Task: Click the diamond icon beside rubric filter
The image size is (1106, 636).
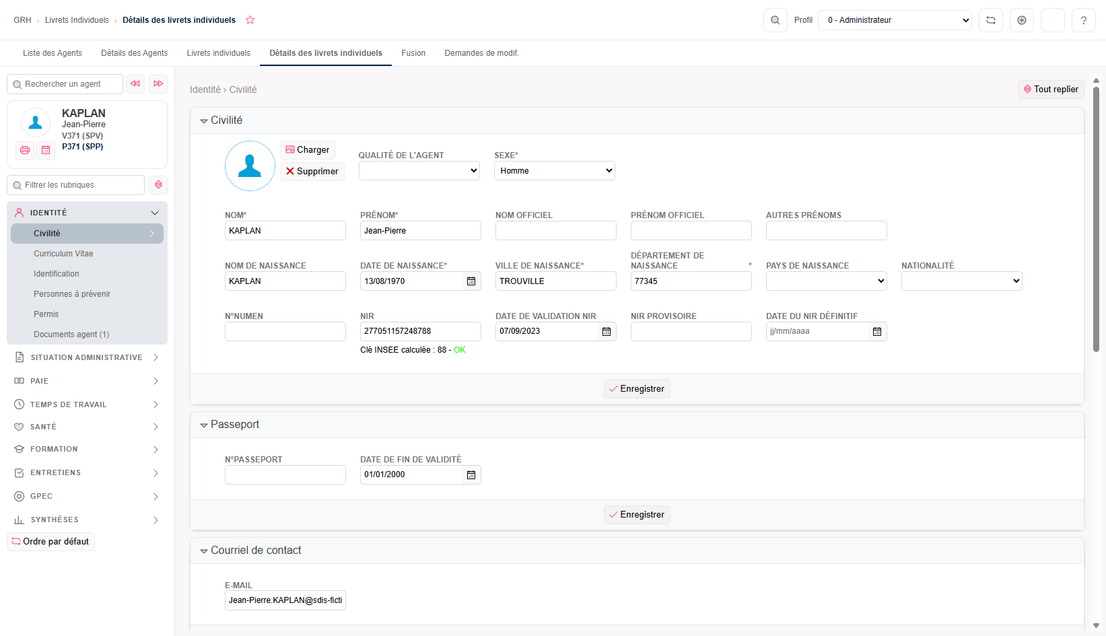Action: tap(158, 185)
